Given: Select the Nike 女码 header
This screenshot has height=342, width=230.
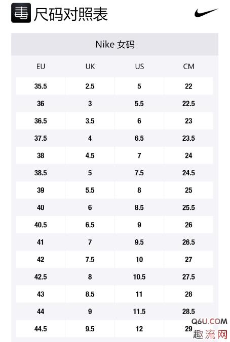Looking at the screenshot, I should pos(115,45).
